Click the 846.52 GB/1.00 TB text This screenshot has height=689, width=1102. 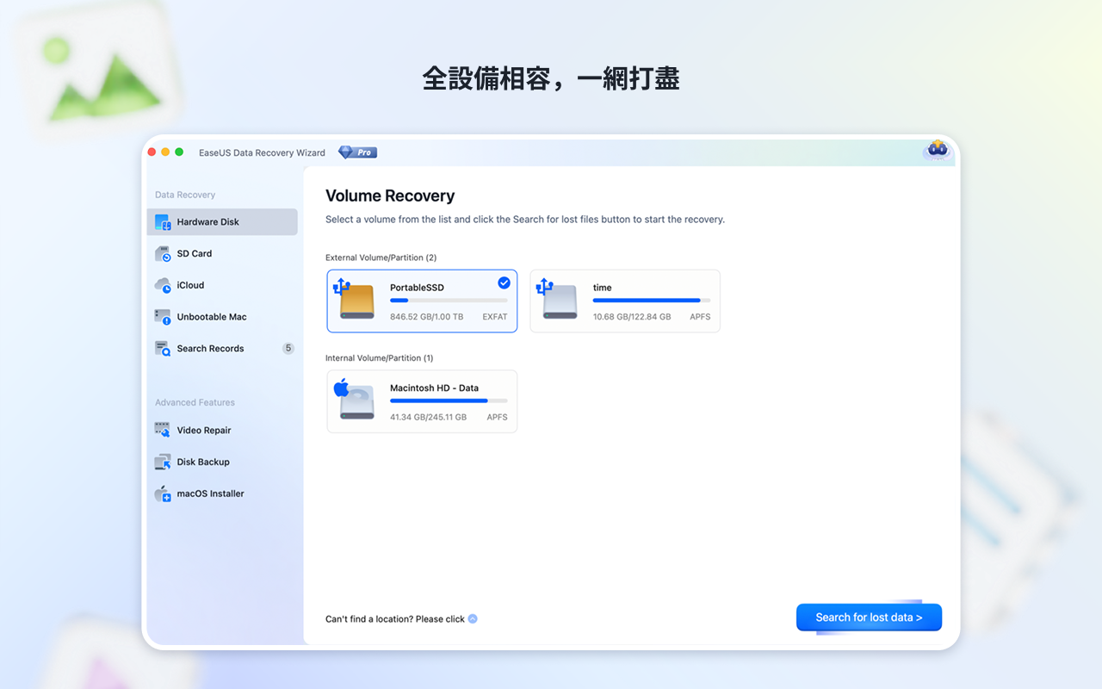(426, 317)
